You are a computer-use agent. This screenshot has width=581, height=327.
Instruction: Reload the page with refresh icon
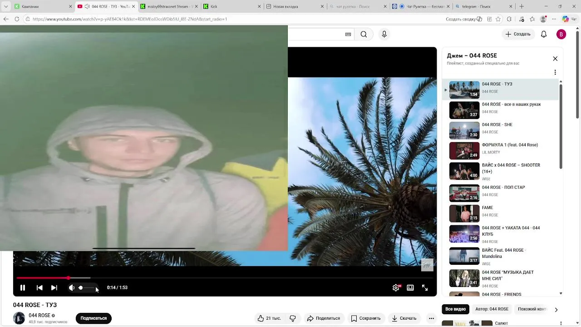coord(17,19)
